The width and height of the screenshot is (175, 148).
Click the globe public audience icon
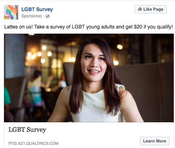pos(48,16)
